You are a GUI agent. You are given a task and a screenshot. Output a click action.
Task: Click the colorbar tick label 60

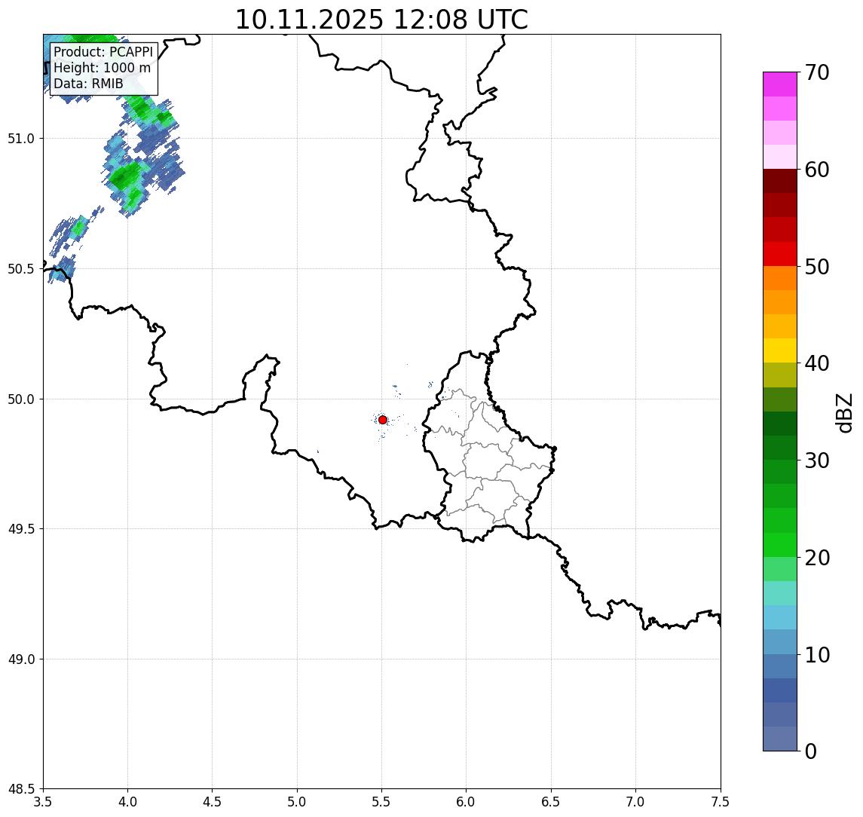[x=816, y=170]
